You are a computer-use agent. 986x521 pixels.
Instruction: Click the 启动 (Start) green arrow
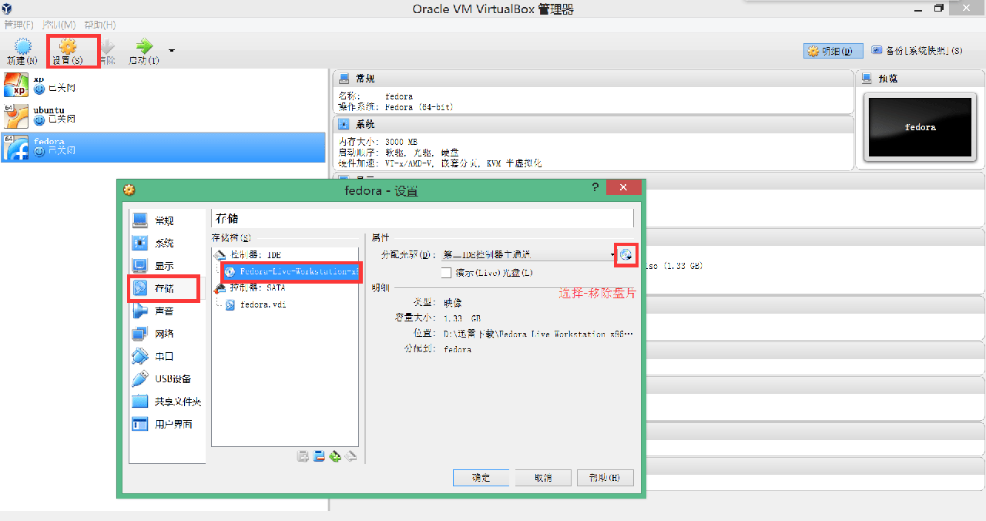pos(144,48)
